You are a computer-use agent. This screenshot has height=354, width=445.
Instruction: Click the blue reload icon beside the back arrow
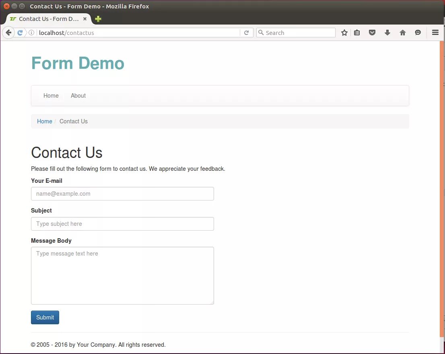pyautogui.click(x=20, y=33)
